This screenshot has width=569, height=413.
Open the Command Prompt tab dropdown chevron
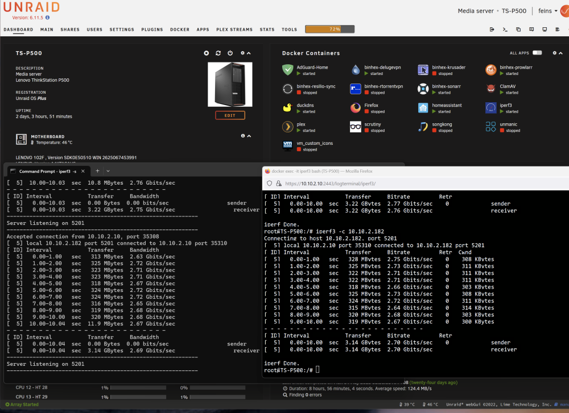108,171
